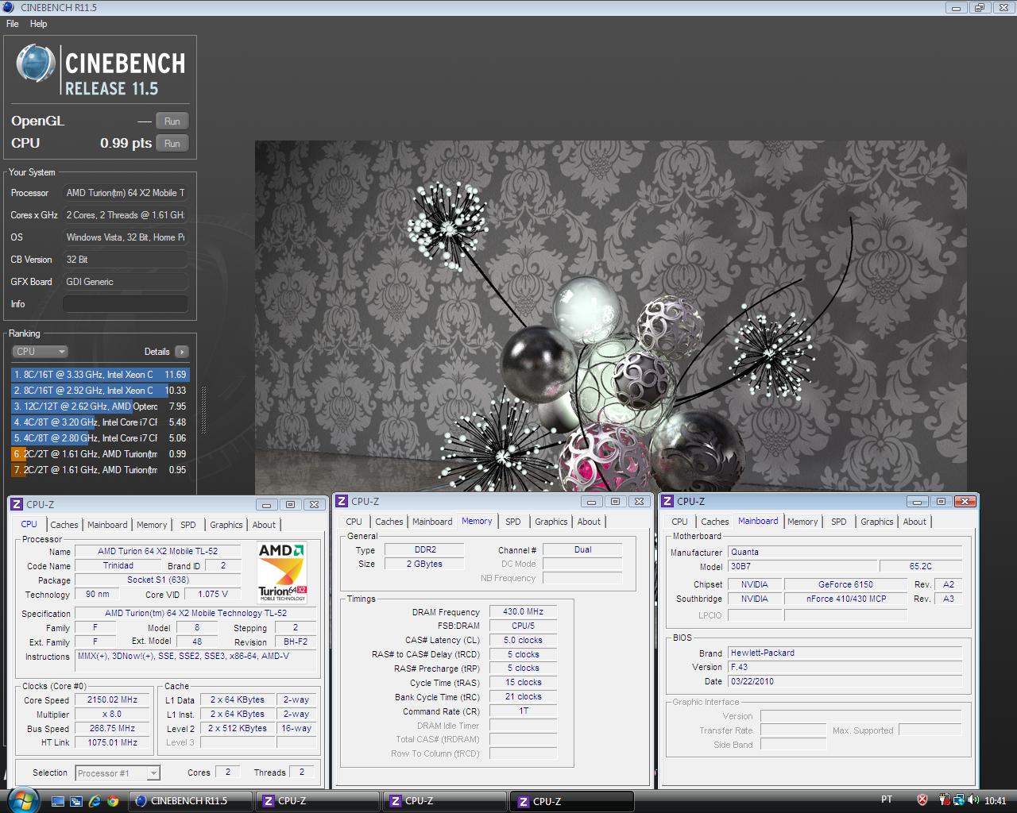Click the Windows Vista OS field

(126, 237)
